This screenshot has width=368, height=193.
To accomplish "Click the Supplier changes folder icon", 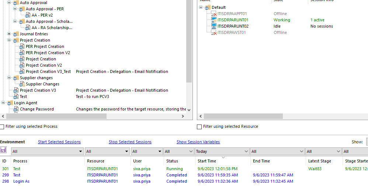I will click(16, 78).
